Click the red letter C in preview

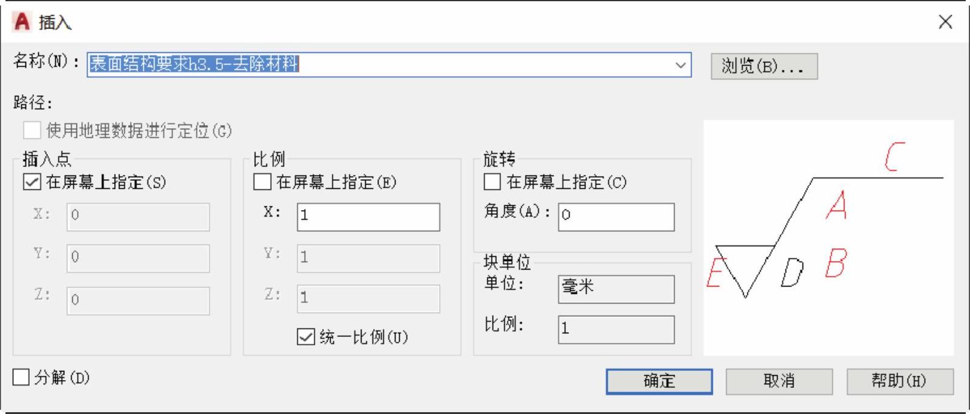click(x=895, y=157)
